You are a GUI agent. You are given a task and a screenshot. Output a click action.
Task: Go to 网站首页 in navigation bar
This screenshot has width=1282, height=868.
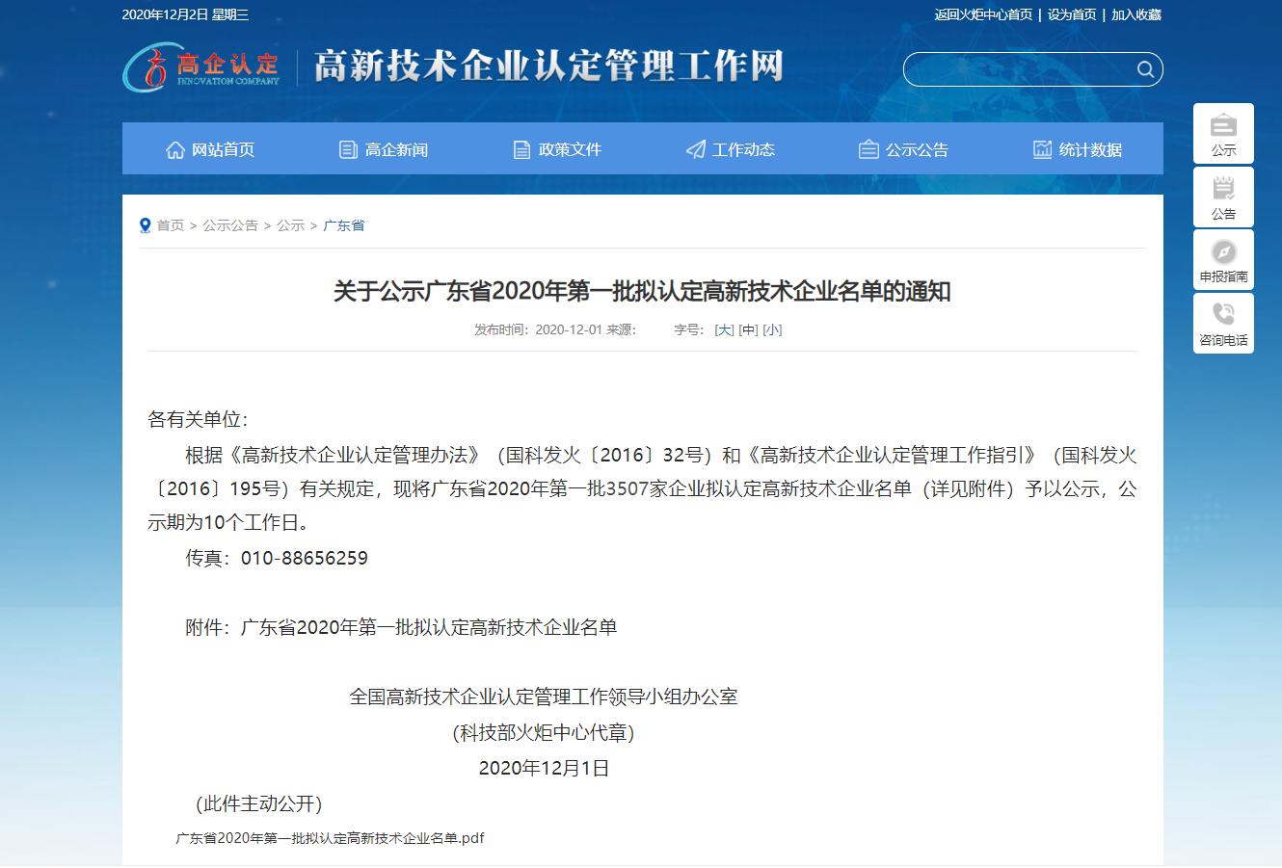tap(210, 149)
